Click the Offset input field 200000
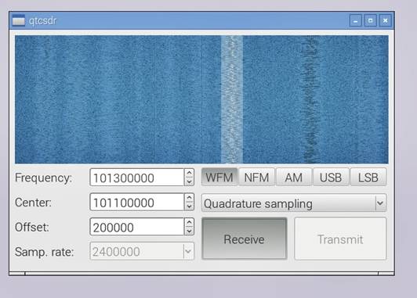Image resolution: width=417 pixels, height=298 pixels. [137, 227]
